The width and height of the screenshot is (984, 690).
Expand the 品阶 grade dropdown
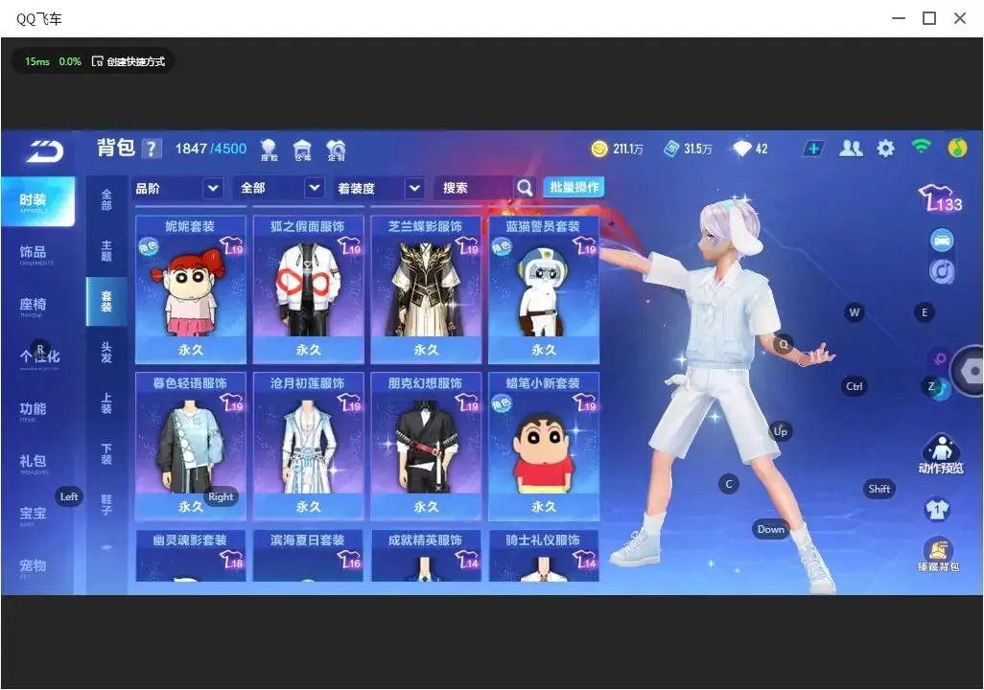[178, 188]
